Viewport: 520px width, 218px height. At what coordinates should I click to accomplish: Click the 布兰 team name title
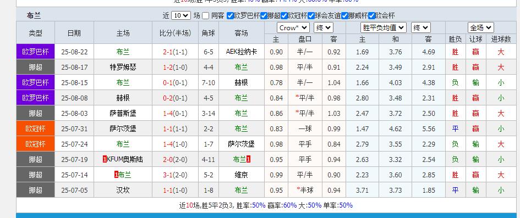34,15
